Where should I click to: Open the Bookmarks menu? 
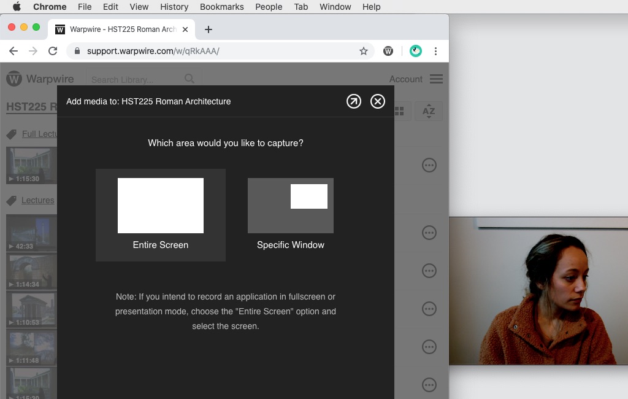(x=221, y=7)
